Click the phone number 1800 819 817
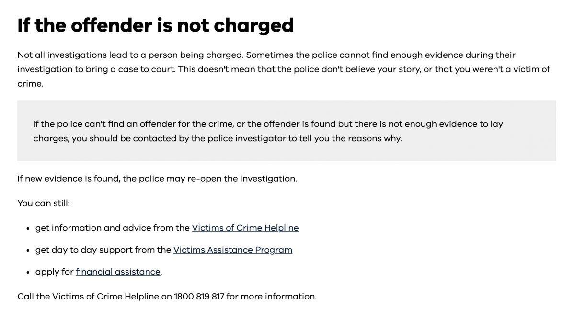 click(x=199, y=296)
